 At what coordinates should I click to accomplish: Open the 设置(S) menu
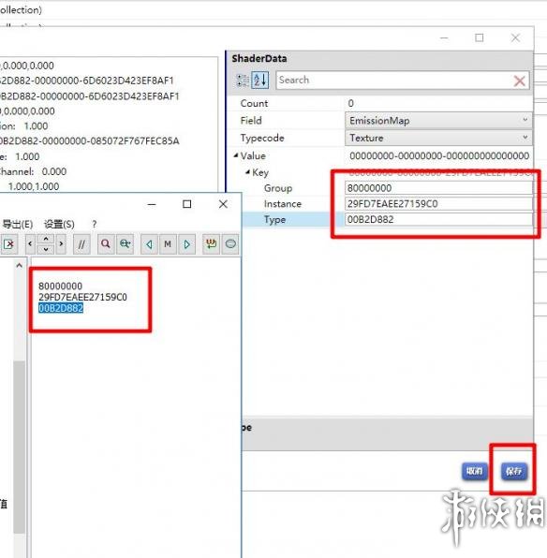[x=59, y=224]
